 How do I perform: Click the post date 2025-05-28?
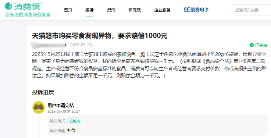(81, 45)
